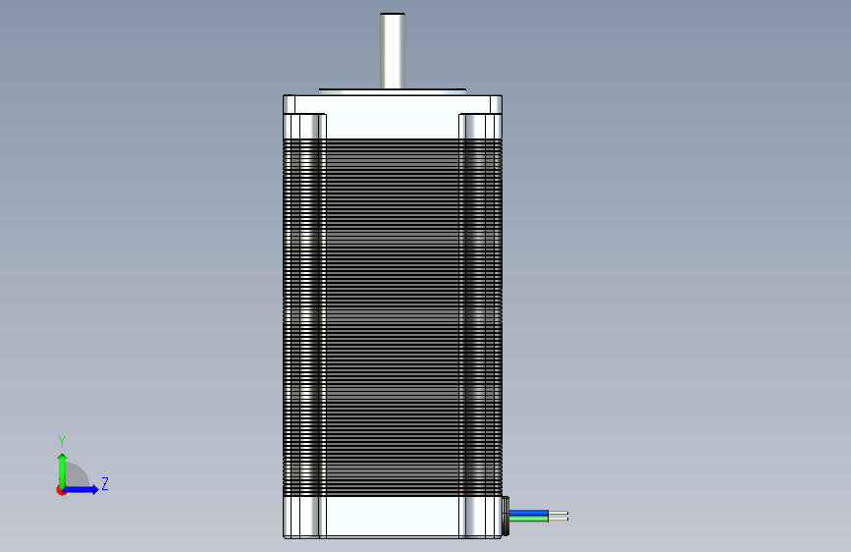Select the finned stator body of the motor

[393, 317]
